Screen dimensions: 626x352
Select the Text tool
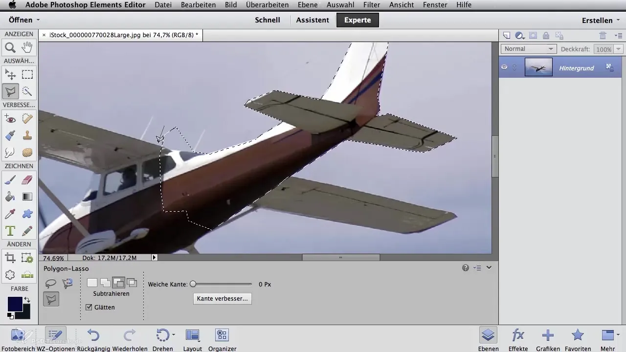[10, 230]
